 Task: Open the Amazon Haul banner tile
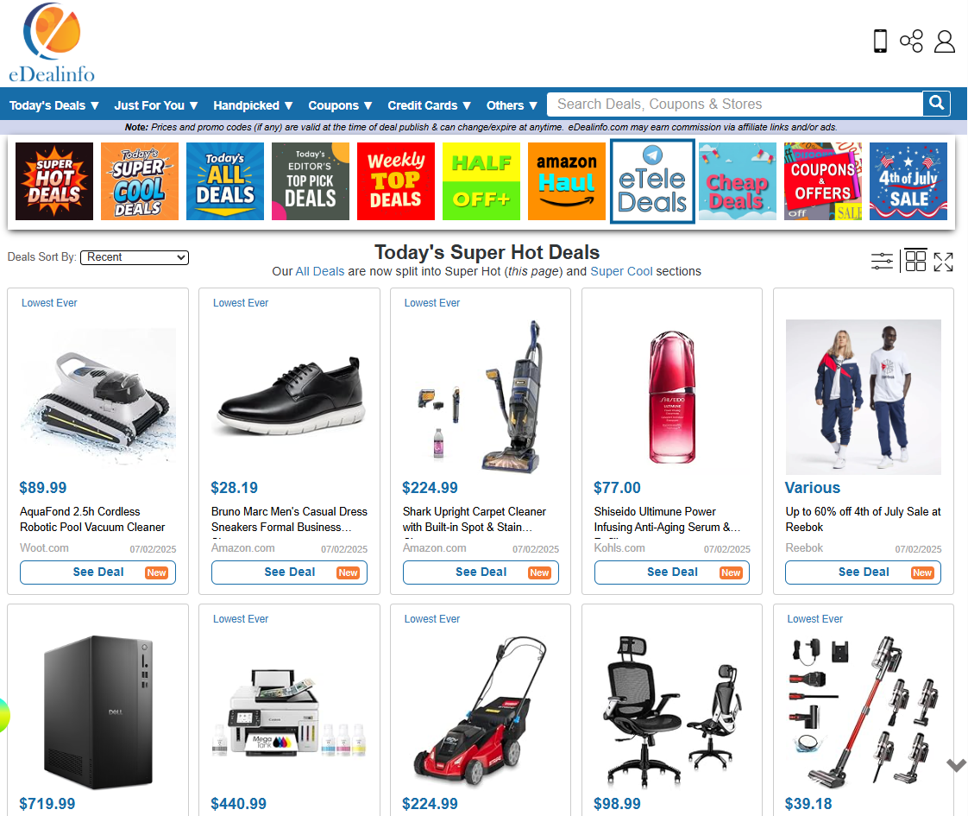click(x=567, y=181)
